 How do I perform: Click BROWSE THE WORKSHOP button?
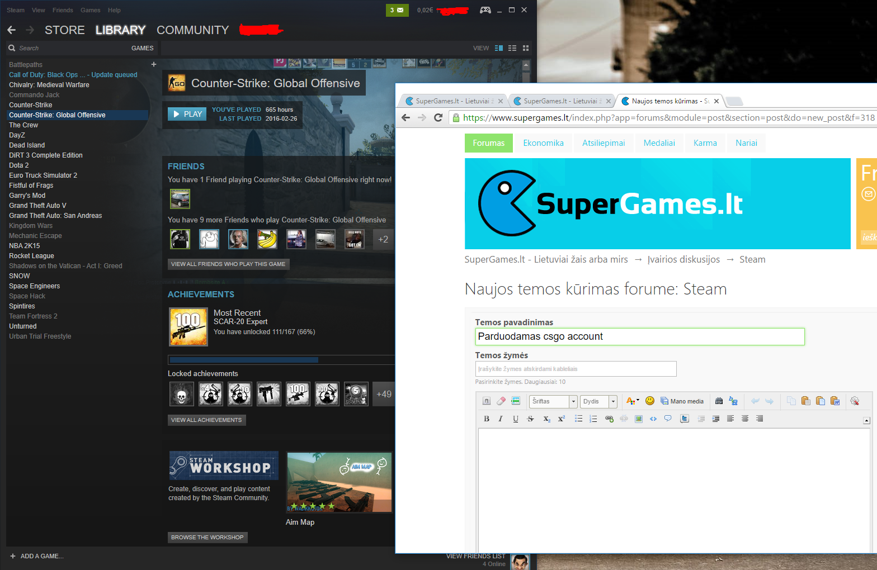click(208, 537)
